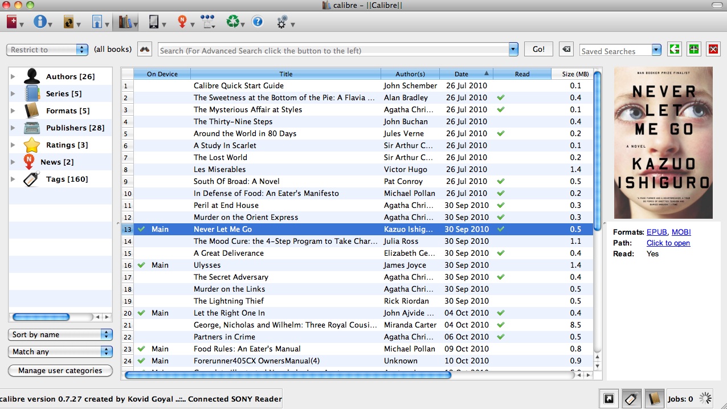
Task: Select Calibre Quick Start Guide row
Action: [x=357, y=85]
